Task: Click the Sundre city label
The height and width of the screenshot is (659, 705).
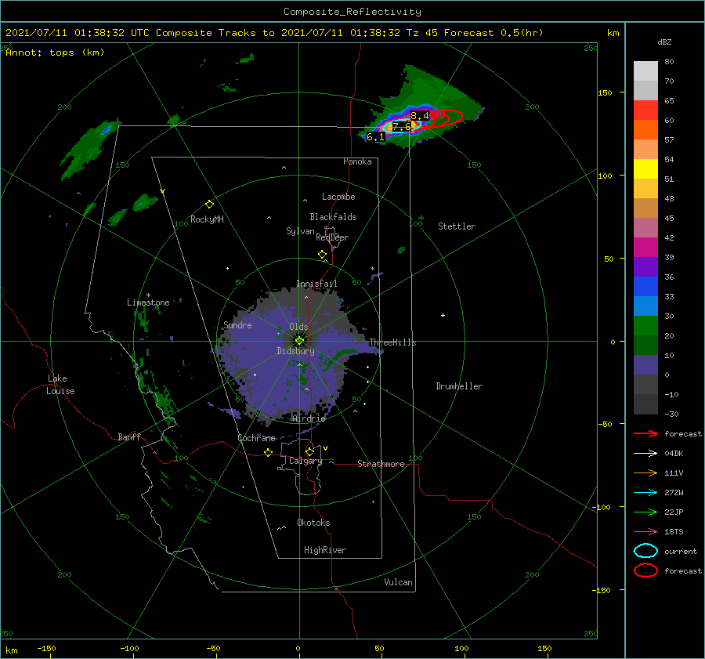Action: point(237,324)
